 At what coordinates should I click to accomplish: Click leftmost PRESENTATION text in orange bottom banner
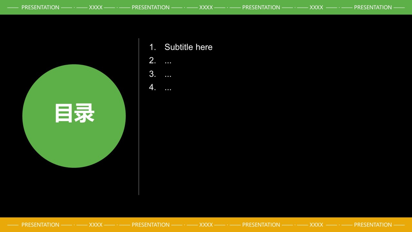pyautogui.click(x=40, y=225)
